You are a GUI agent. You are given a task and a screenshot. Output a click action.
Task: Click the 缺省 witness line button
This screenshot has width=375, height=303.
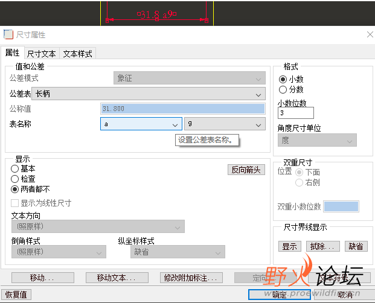356,246
